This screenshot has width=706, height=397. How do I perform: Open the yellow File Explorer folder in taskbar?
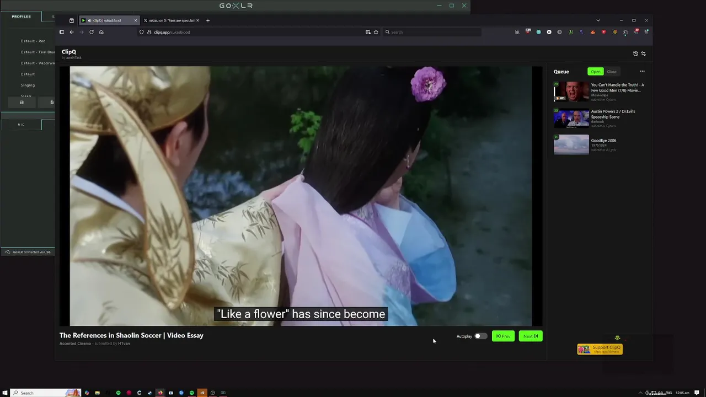(97, 393)
